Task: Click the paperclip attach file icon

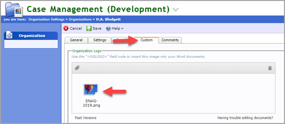Action: [77, 68]
